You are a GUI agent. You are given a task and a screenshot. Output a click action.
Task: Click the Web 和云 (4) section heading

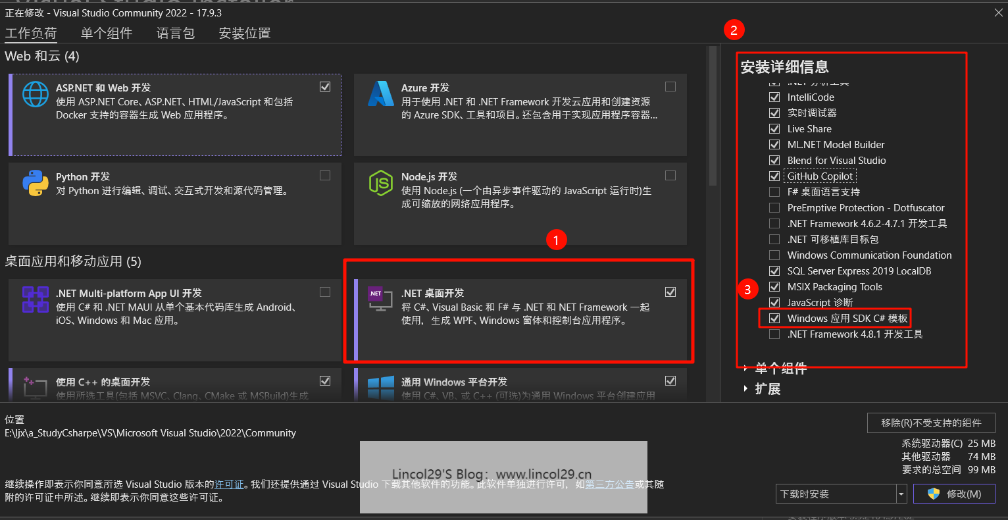[x=42, y=56]
